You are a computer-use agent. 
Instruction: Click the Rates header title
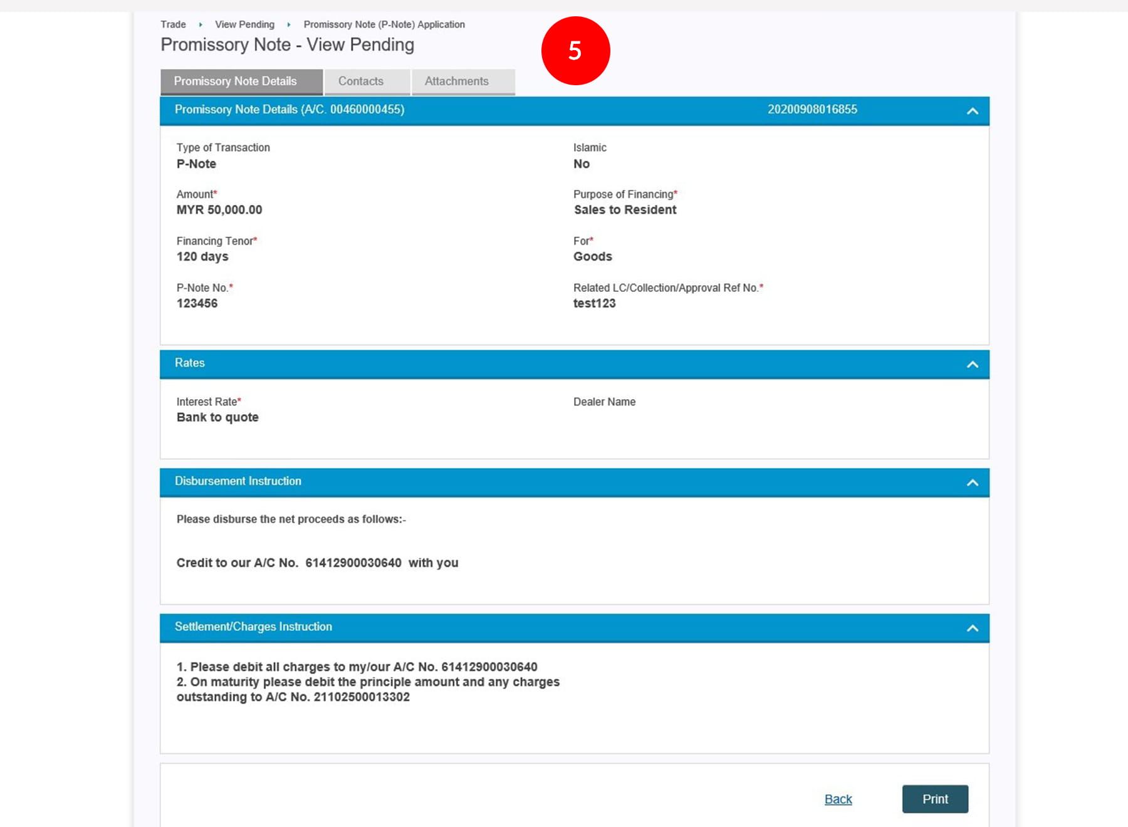coord(190,363)
